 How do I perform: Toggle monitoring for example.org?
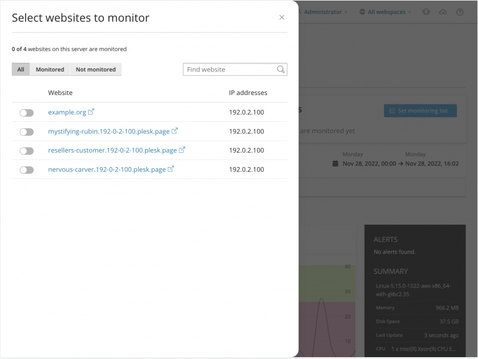(x=27, y=113)
